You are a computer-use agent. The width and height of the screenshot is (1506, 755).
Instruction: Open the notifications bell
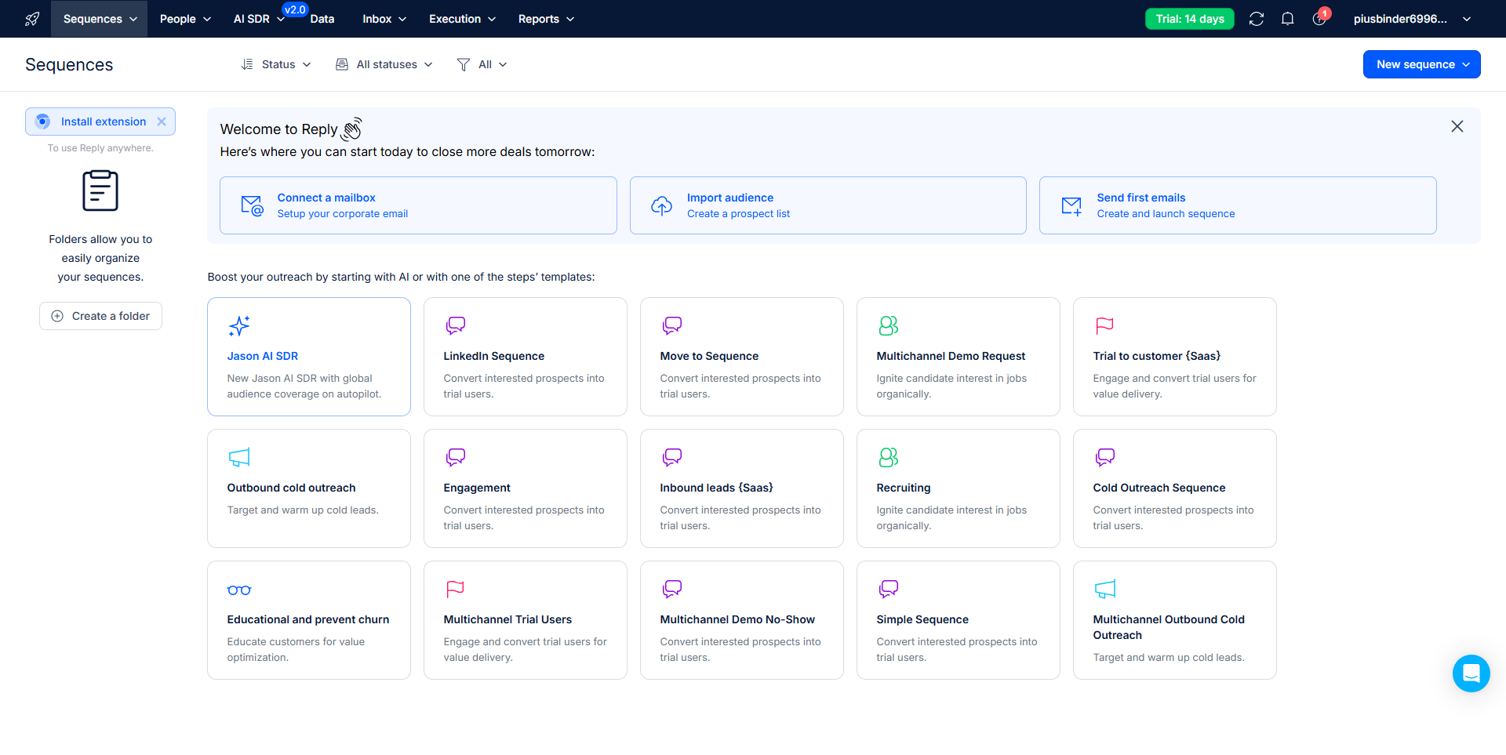coord(1288,19)
